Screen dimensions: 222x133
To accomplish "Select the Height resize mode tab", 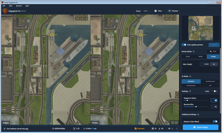I will [x=213, y=57].
